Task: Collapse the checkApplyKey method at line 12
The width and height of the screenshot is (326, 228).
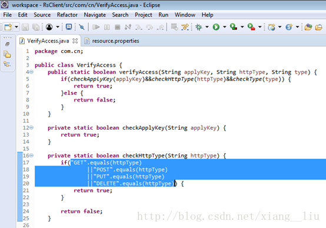Action: 31,127
